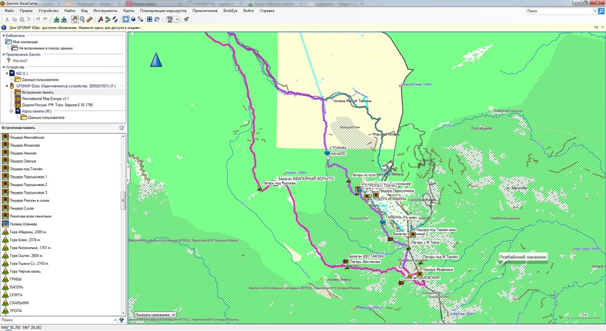Click the Paste toolbar icon

tap(21, 20)
